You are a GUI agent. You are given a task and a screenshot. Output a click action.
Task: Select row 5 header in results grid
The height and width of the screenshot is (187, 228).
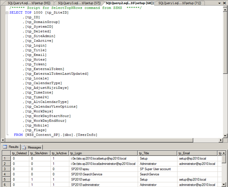[x=5, y=179]
